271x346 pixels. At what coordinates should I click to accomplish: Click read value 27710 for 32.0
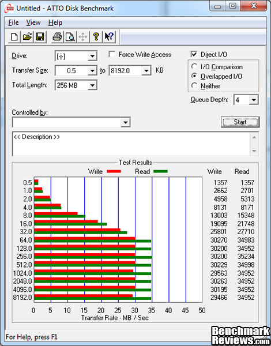[246, 232]
